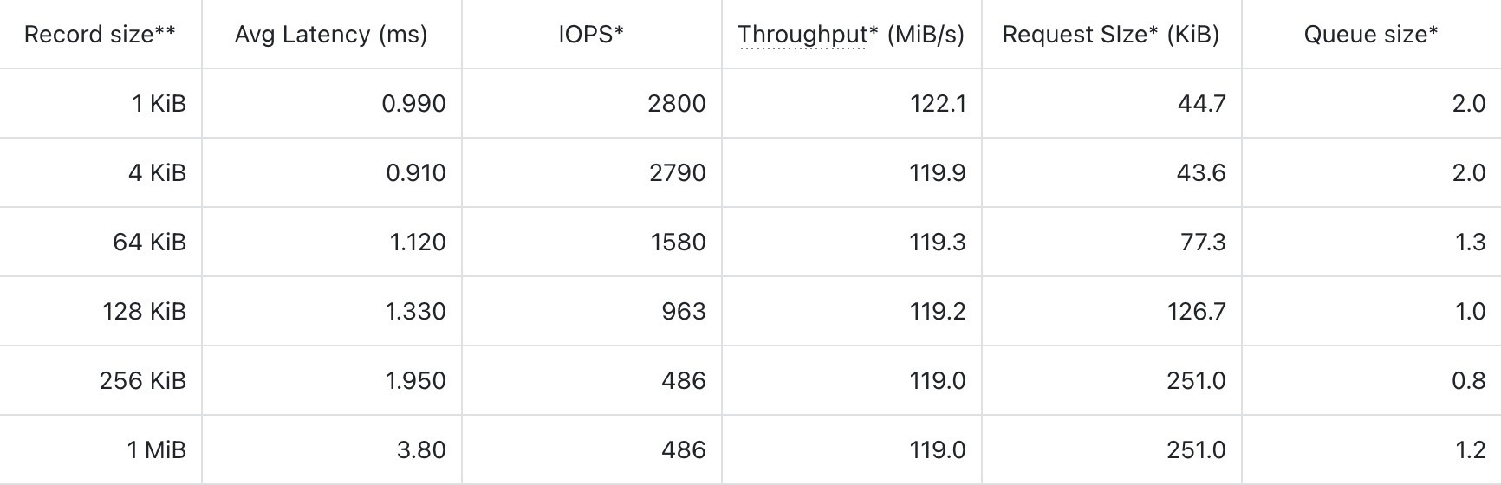This screenshot has height=485, width=1501.
Task: Click the Avg Latency (ms) header
Action: pos(331,35)
